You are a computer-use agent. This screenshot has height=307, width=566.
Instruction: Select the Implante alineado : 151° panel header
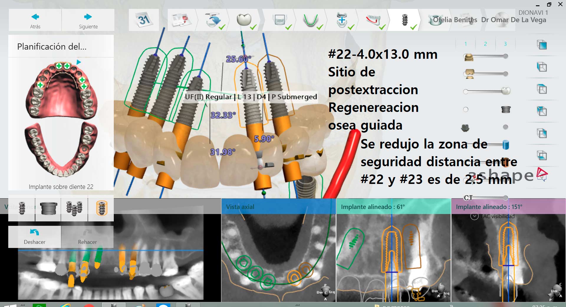click(x=508, y=207)
